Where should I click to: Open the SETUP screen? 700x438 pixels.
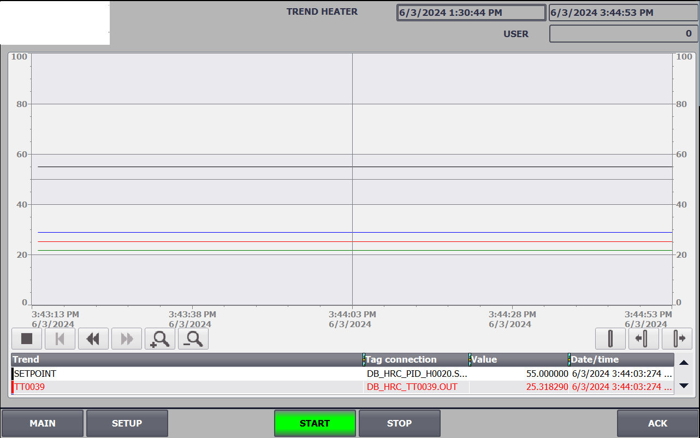click(127, 423)
